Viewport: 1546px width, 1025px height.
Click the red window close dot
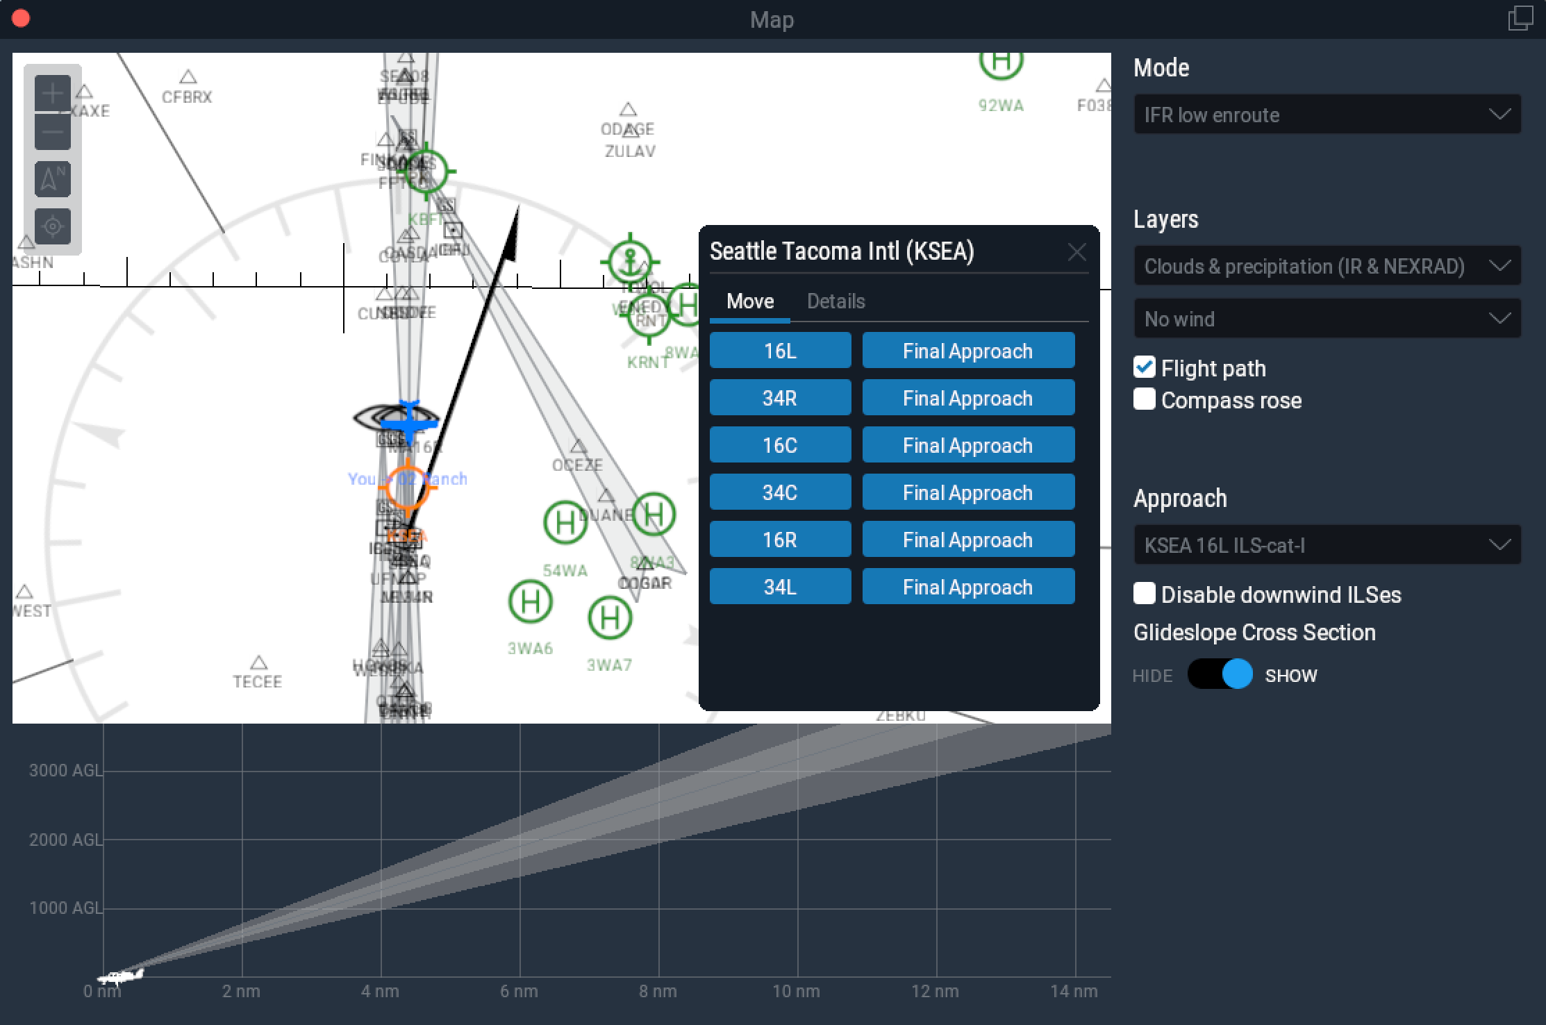pos(21,18)
